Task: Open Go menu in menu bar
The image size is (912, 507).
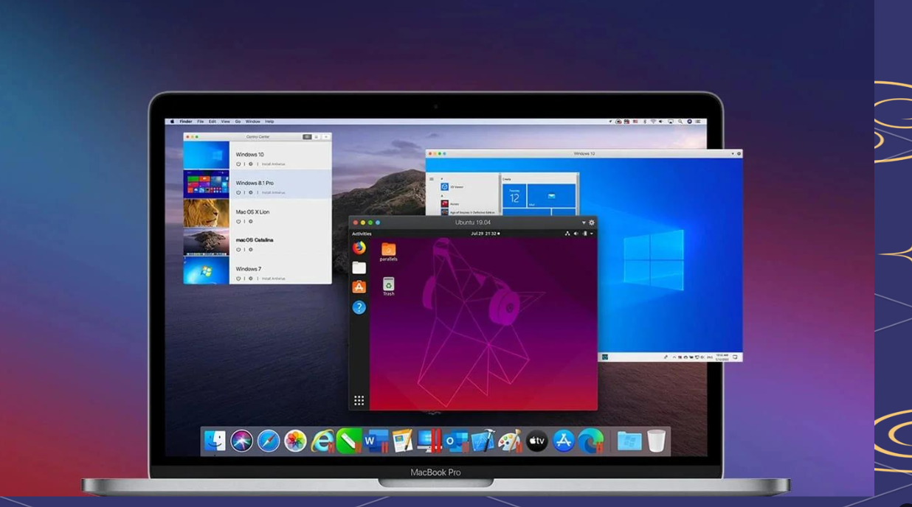Action: click(238, 122)
